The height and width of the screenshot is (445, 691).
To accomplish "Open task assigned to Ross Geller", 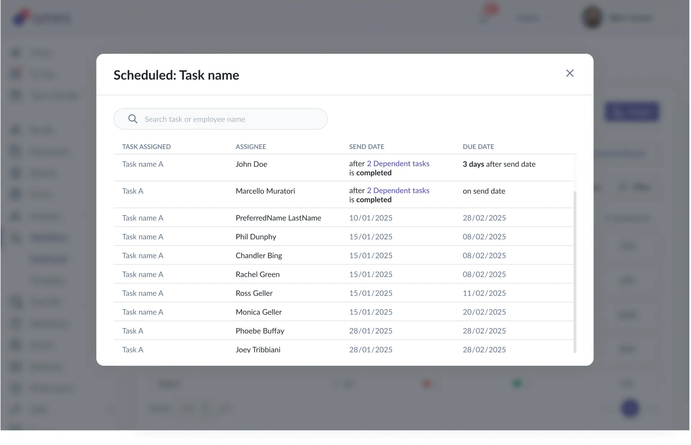I will (x=142, y=293).
